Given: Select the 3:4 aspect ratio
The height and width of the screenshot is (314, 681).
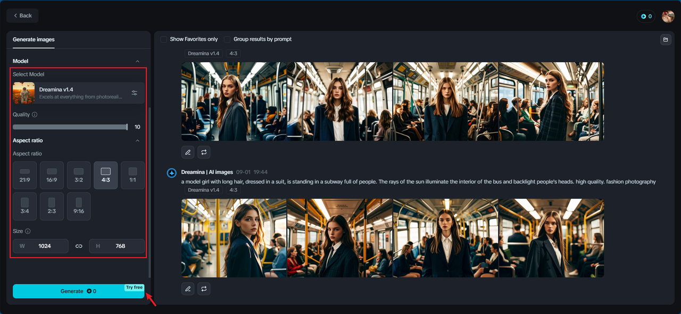Looking at the screenshot, I should tap(25, 206).
